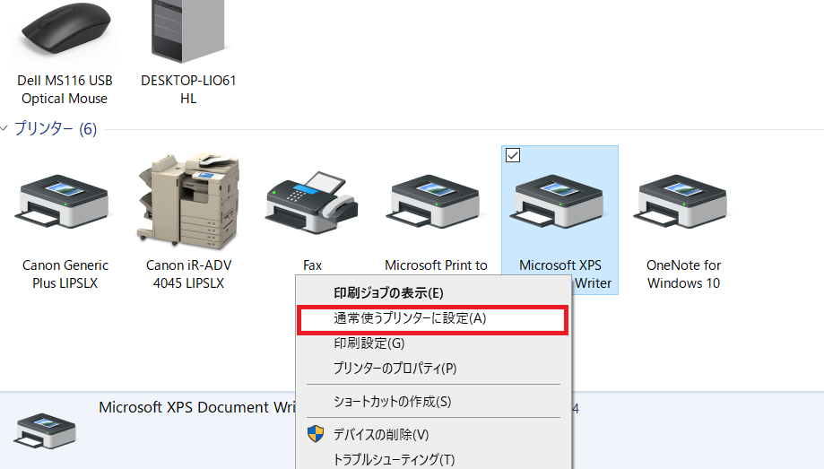
Task: Collapse the プリンター (6) group chevron
Action: point(4,128)
